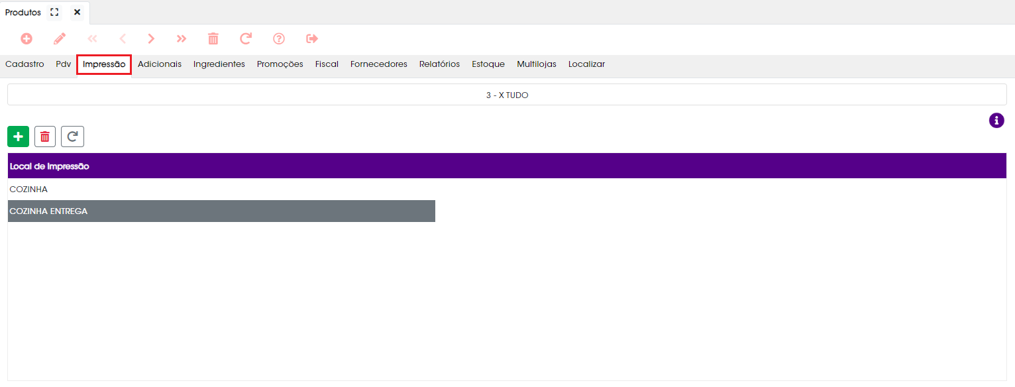1015x387 pixels.
Task: Select the Impressão tab
Action: pyautogui.click(x=104, y=64)
